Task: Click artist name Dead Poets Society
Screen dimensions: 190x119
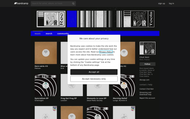Action: tap(95, 101)
